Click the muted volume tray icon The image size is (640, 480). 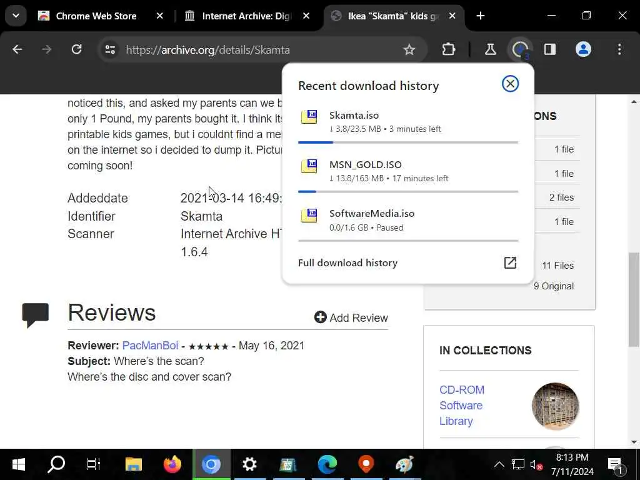536,464
